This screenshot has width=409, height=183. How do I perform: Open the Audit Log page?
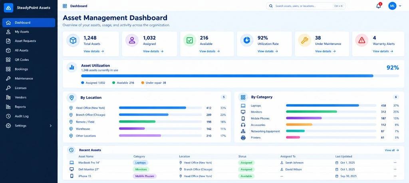point(29,116)
